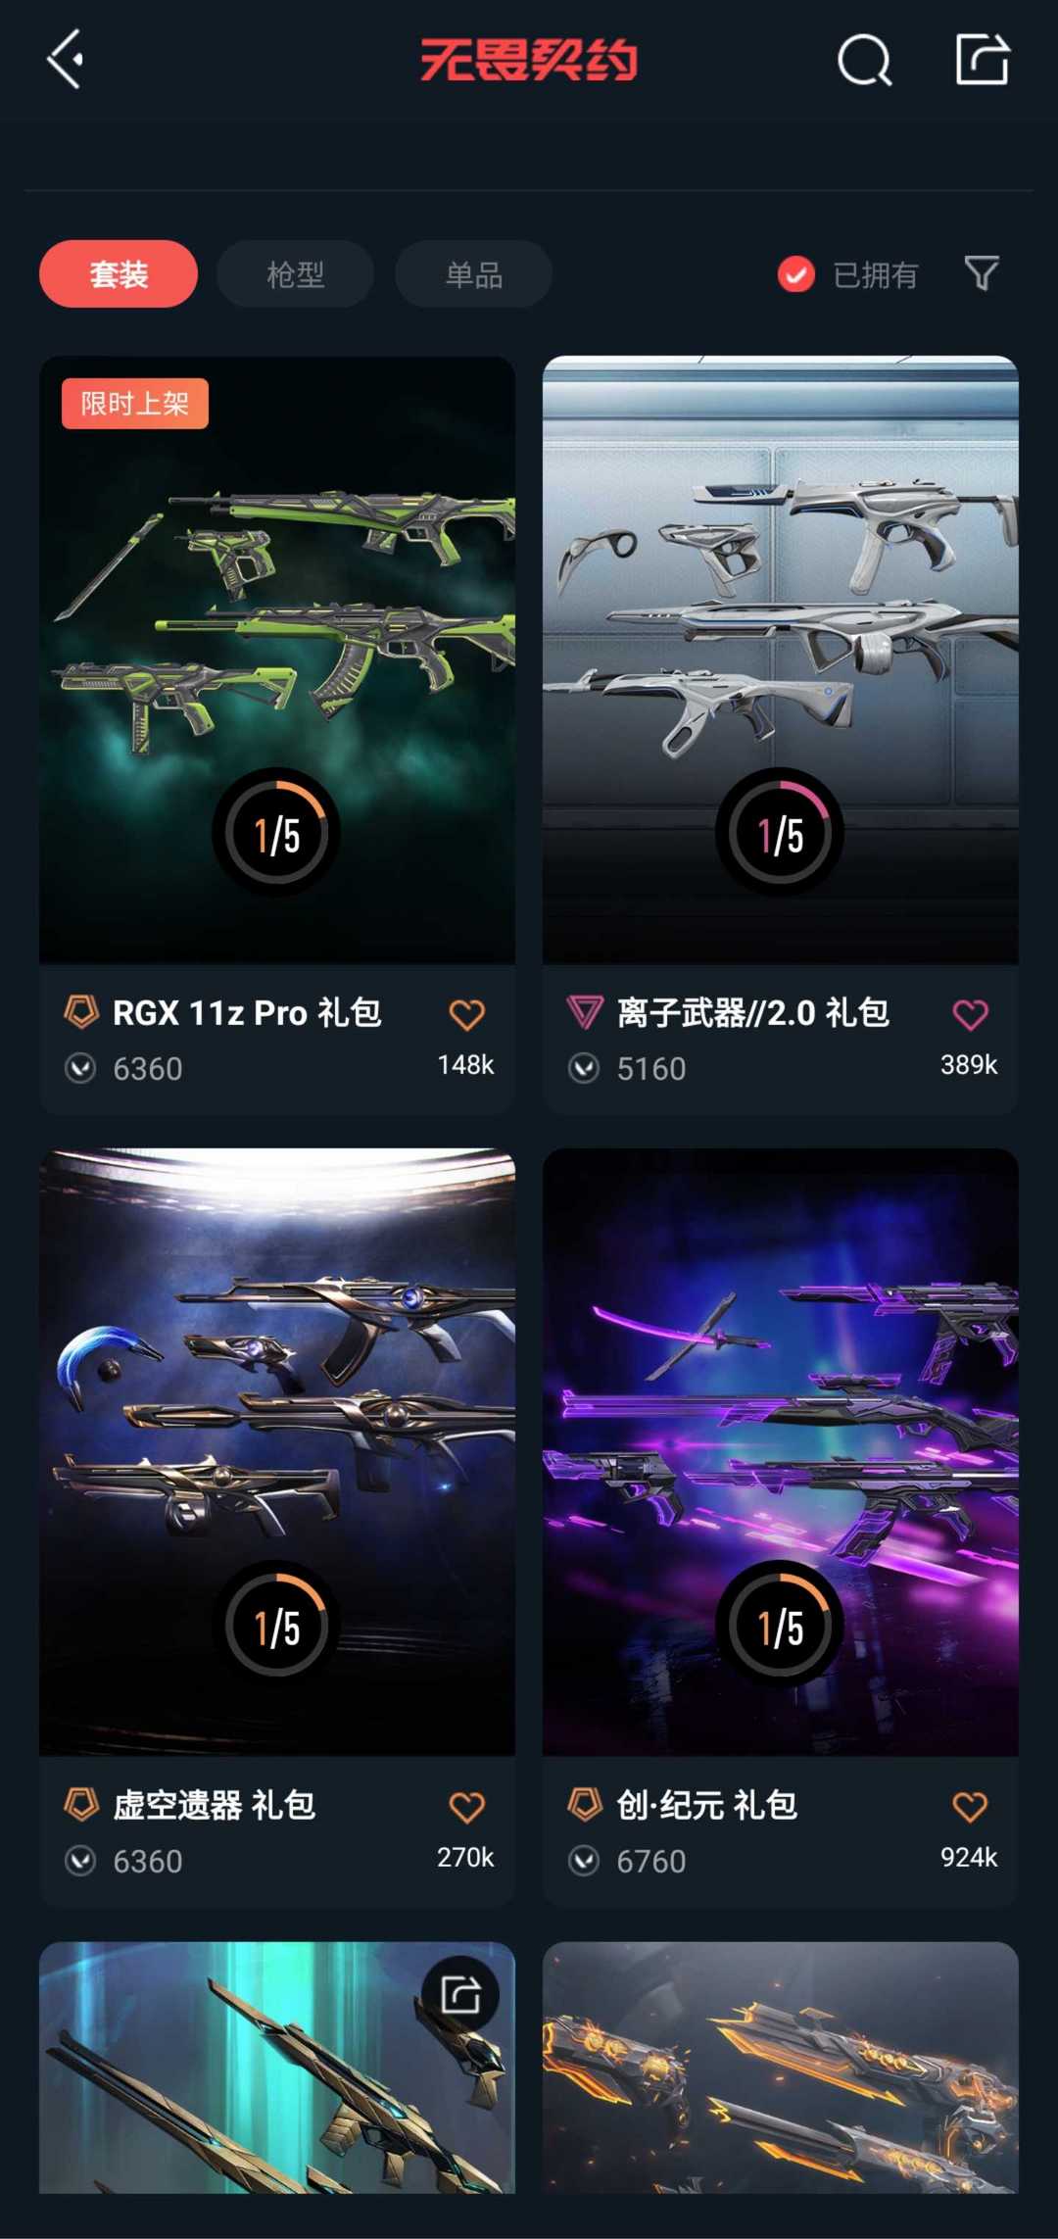
Task: Open 创·纪元 礼包 title
Action: pyautogui.click(x=706, y=1805)
